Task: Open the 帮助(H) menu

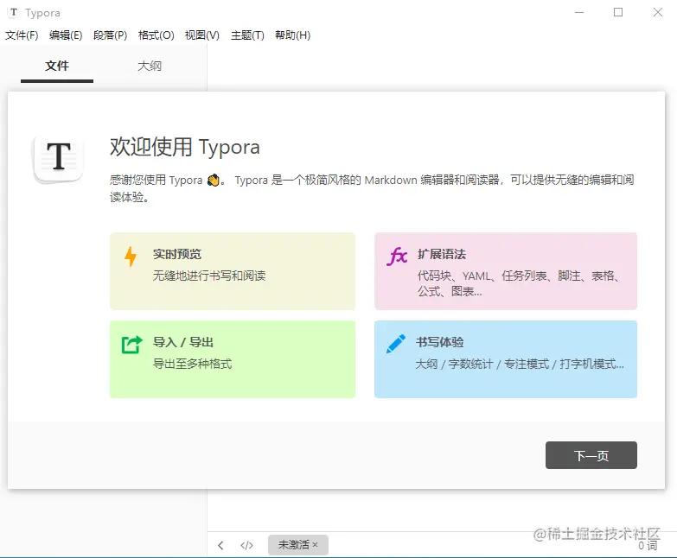Action: point(293,35)
